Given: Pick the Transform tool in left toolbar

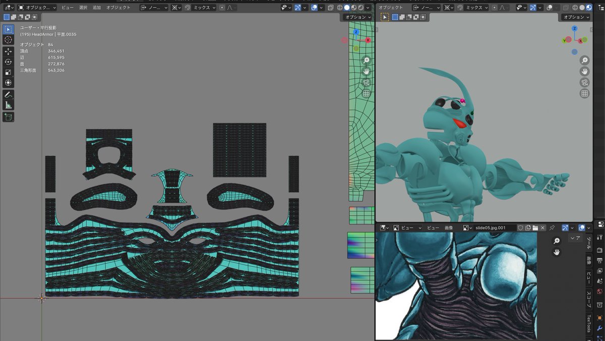Looking at the screenshot, I should (x=9, y=83).
